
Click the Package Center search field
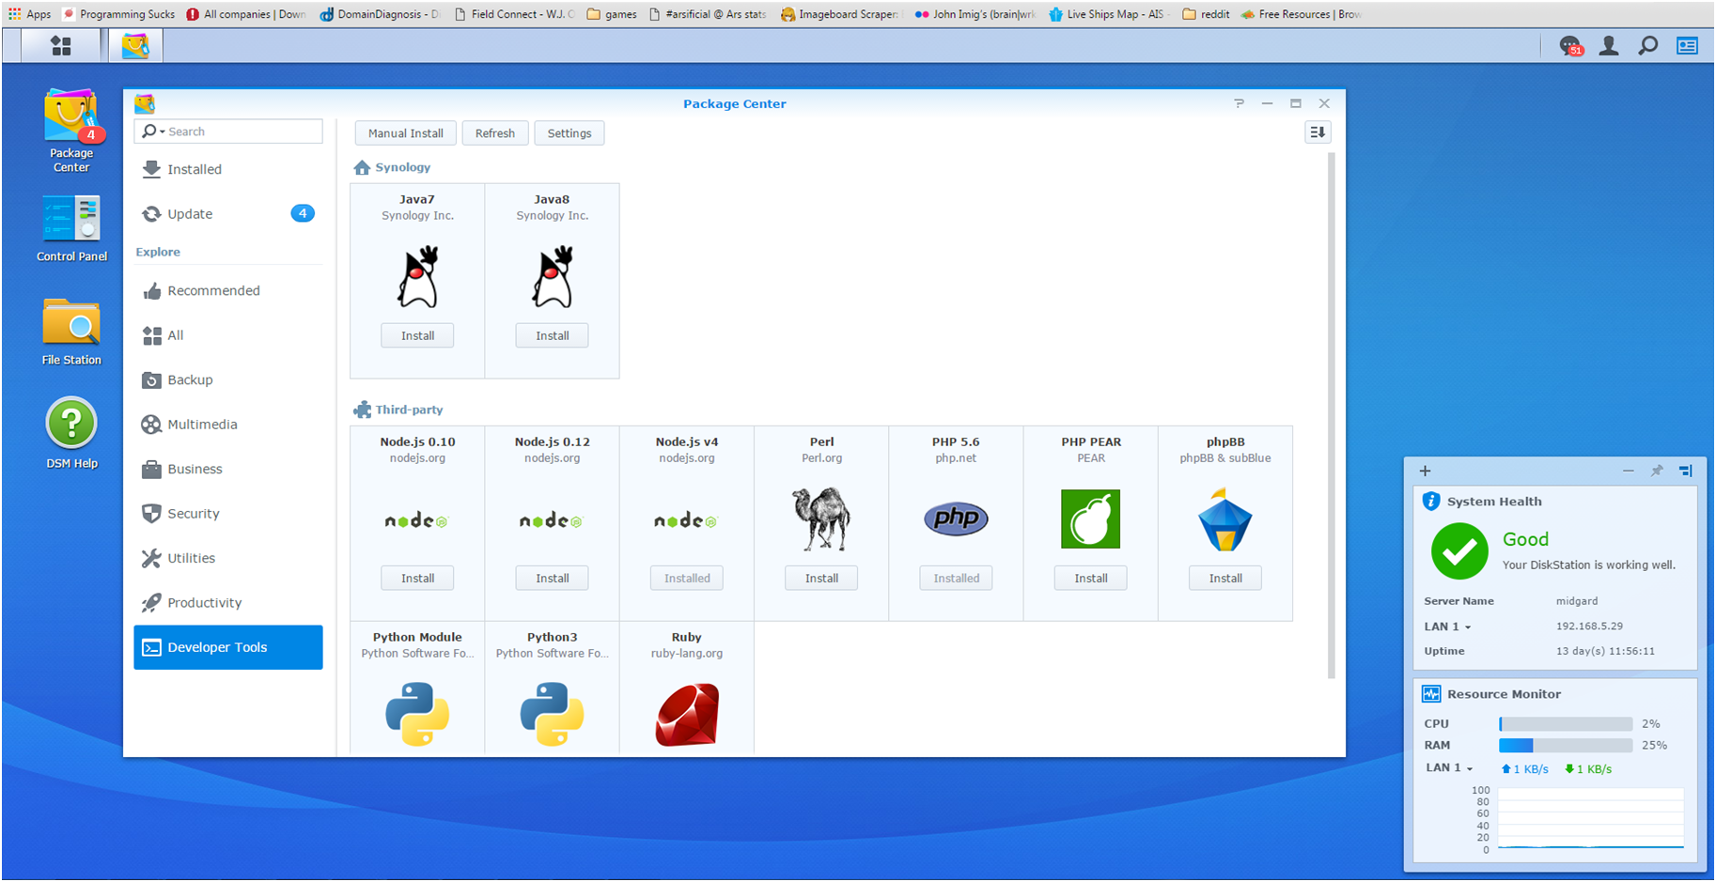click(242, 132)
